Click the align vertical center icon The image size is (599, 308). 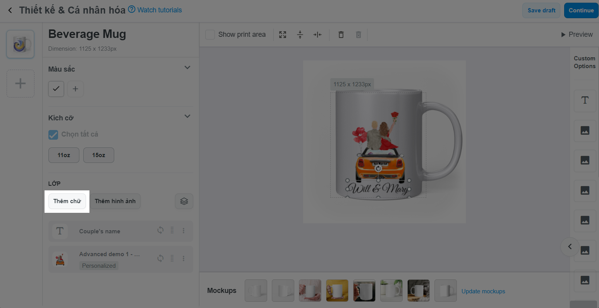(300, 35)
